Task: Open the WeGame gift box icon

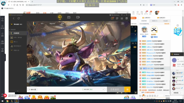Action: (126, 18)
